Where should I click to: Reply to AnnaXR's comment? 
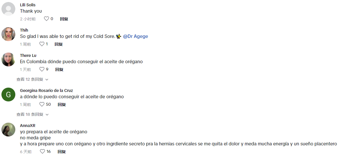(x=62, y=152)
